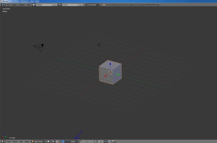Screen dimensions: 217x143
Task: Open the Add menu in viewport header
Action: click(x=21, y=141)
